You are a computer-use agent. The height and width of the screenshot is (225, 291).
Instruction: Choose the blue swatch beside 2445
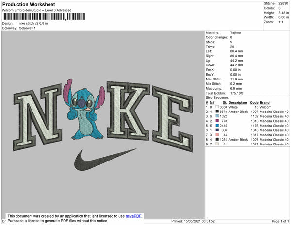pos(217,126)
